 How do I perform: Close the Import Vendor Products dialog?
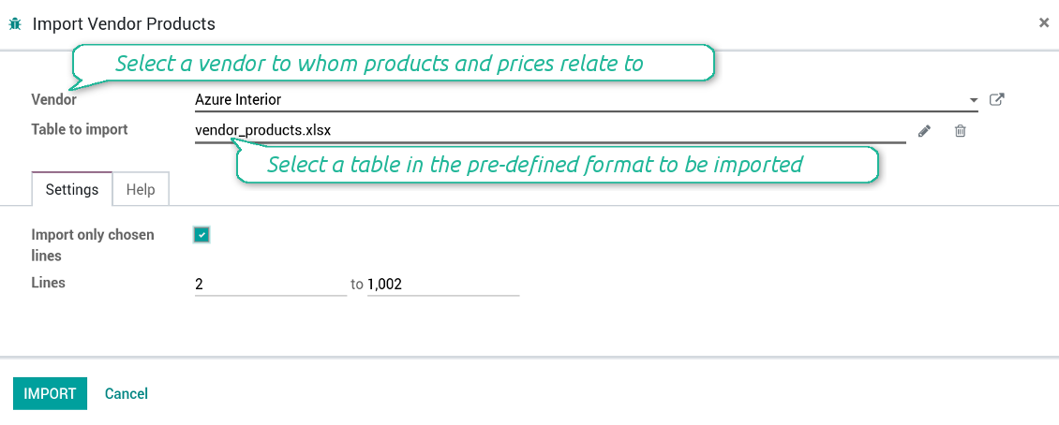1044,22
